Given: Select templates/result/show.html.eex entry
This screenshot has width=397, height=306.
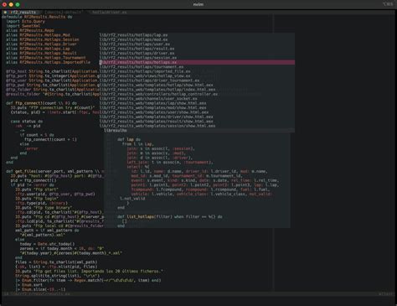Looking at the screenshot, I should click(x=157, y=122).
